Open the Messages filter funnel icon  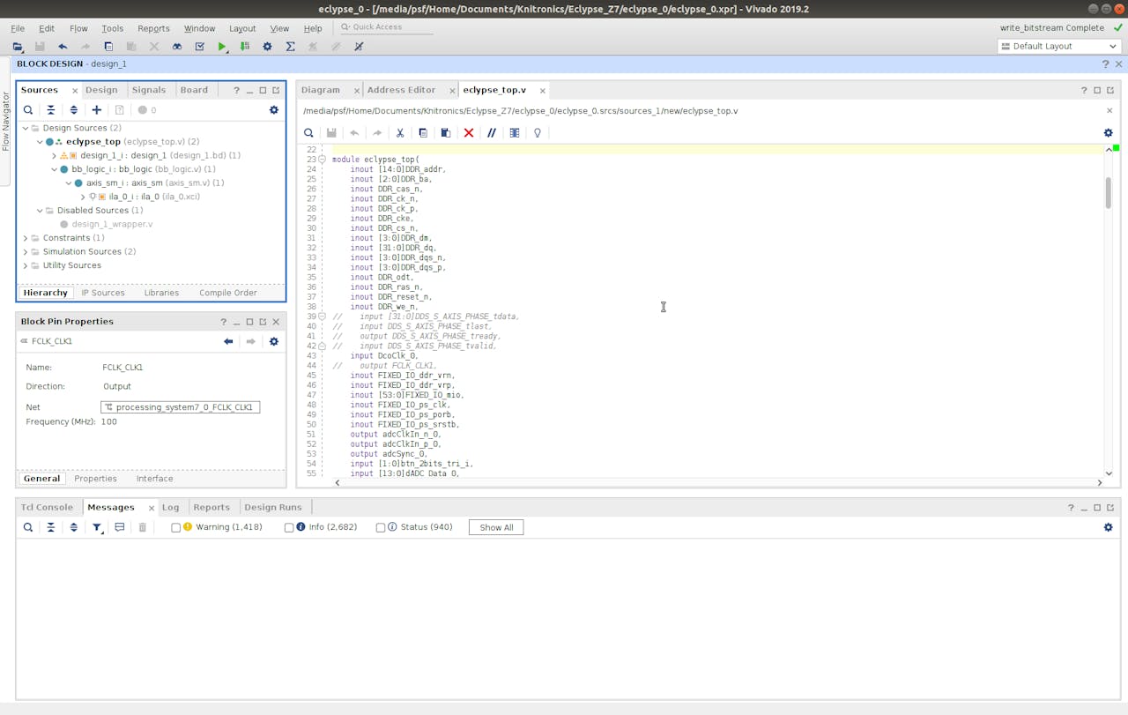[x=97, y=527]
